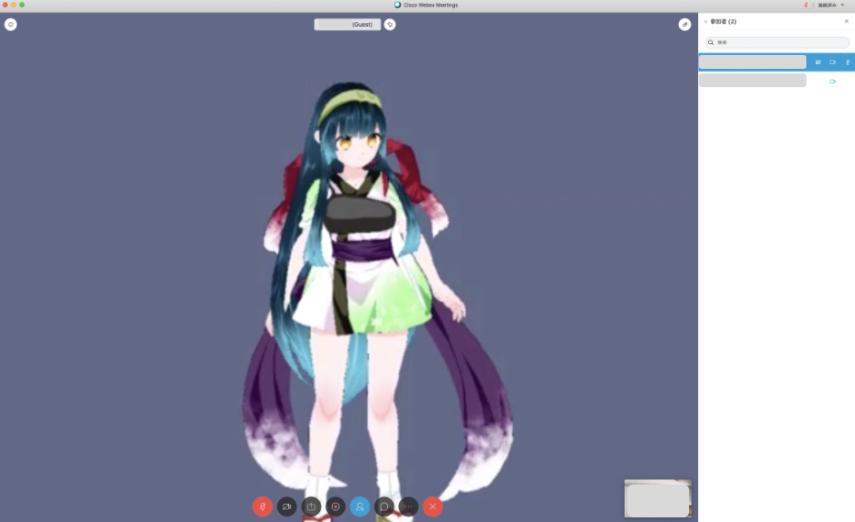The width and height of the screenshot is (855, 522).
Task: Click the main avatar video feed
Action: click(349, 267)
